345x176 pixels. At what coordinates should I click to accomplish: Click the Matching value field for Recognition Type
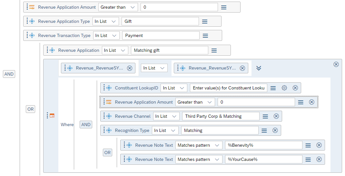click(x=220, y=130)
